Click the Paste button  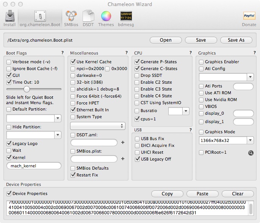point(202,194)
